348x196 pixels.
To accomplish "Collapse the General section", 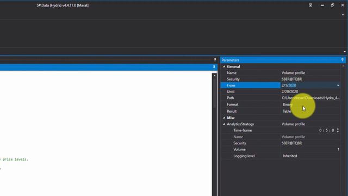I will (x=223, y=66).
